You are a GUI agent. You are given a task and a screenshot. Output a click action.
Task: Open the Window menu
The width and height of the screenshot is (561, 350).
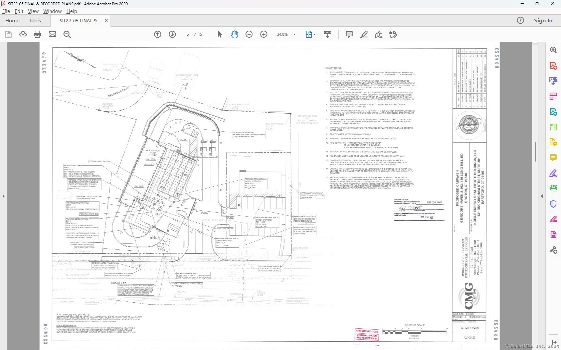(x=52, y=11)
